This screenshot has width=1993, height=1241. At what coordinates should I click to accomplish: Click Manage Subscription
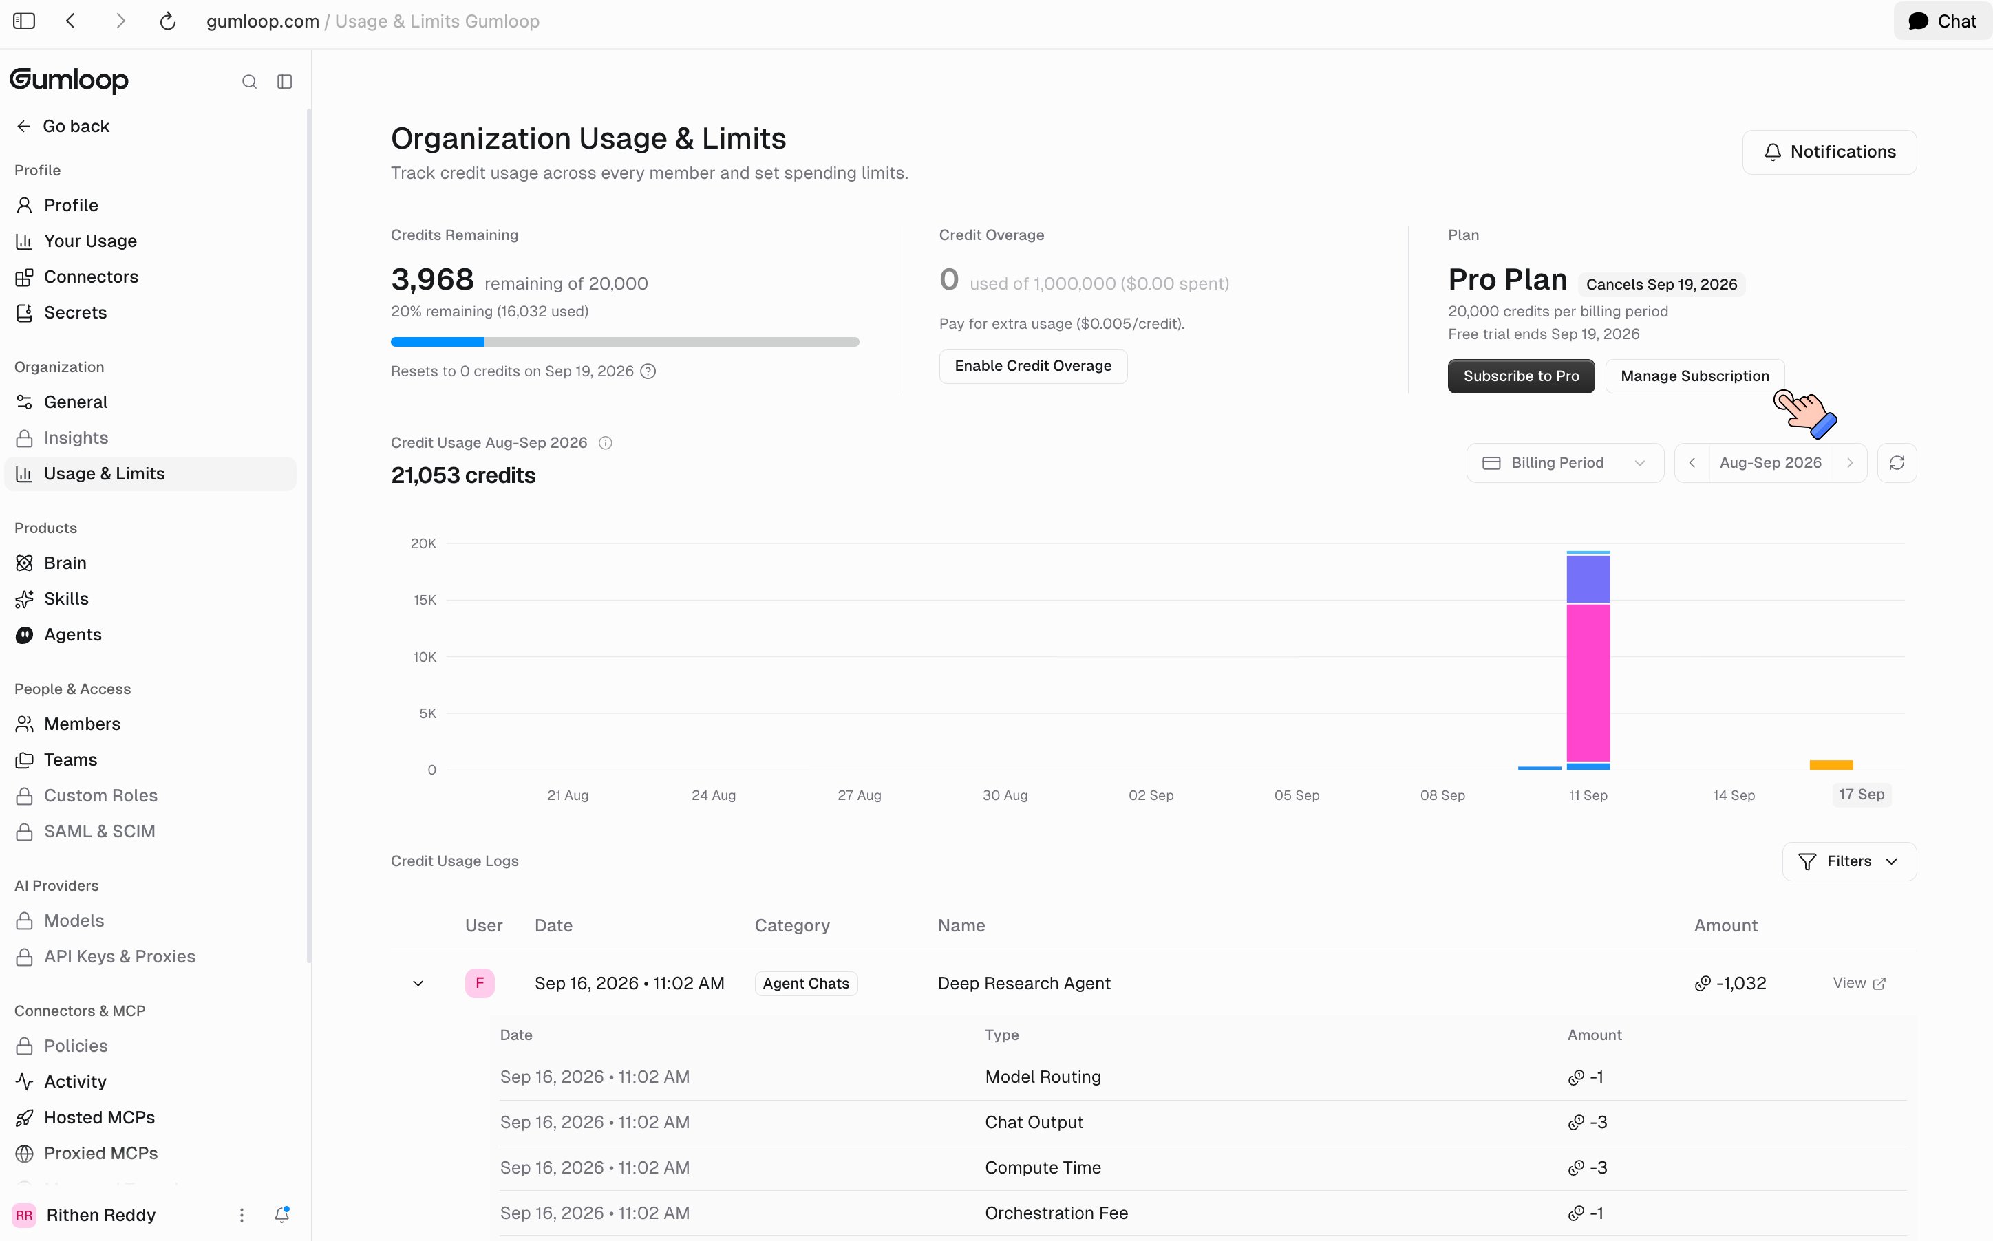[x=1694, y=376]
